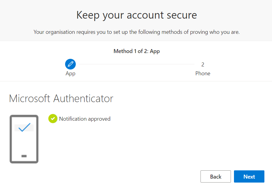Click the green checkmark circle icon
Image resolution: width=272 pixels, height=192 pixels.
tap(53, 119)
